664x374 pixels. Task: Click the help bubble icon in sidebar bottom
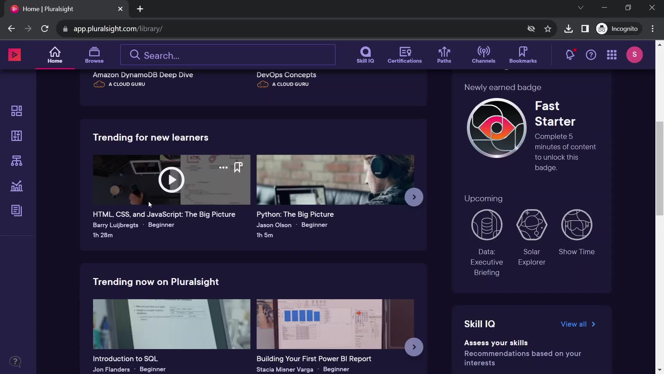coord(15,362)
